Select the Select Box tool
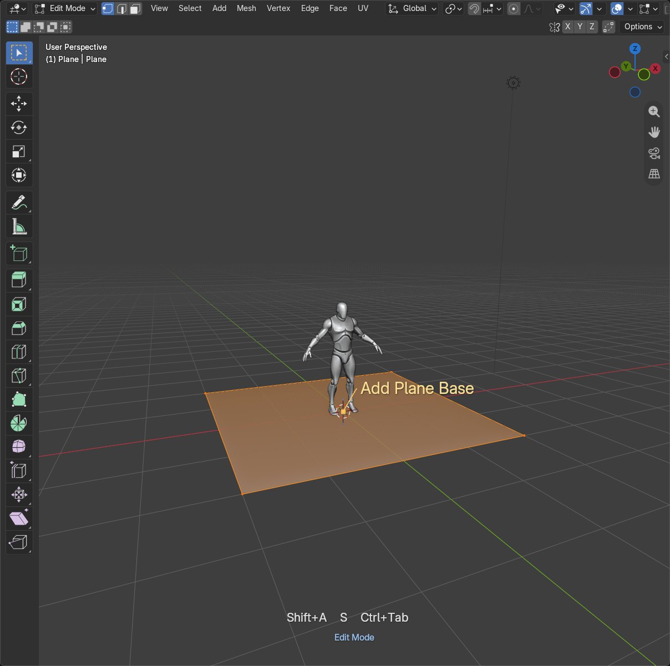This screenshot has width=670, height=666. coord(19,53)
